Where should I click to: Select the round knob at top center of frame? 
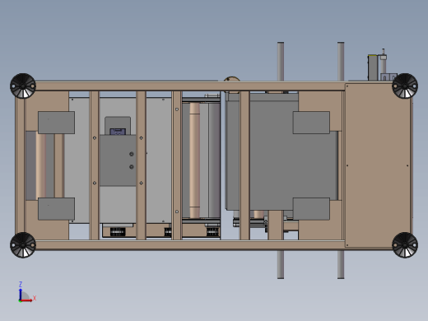231,79
